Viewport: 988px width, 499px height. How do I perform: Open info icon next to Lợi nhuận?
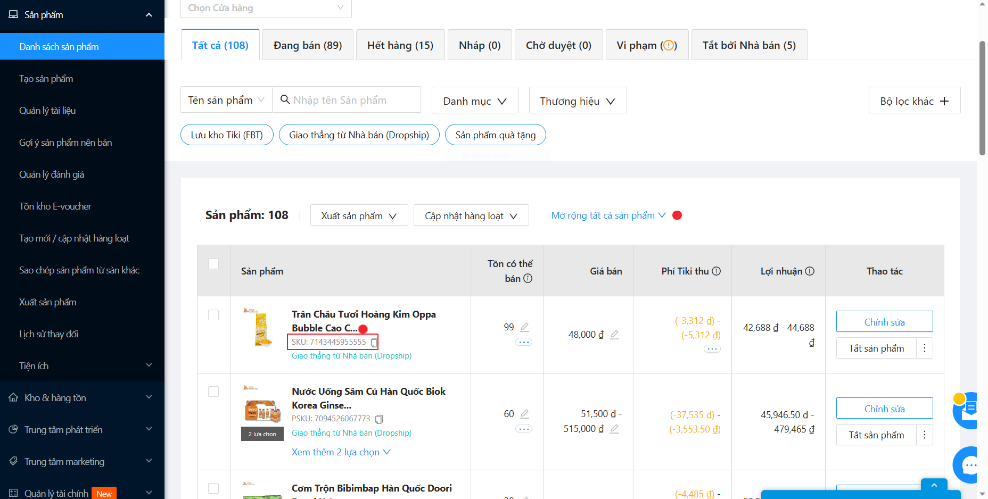click(810, 271)
